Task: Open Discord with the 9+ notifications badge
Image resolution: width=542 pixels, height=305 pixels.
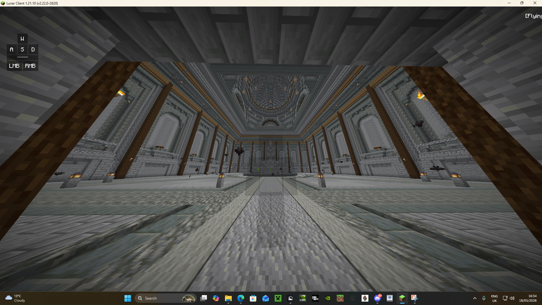Action: [x=377, y=298]
